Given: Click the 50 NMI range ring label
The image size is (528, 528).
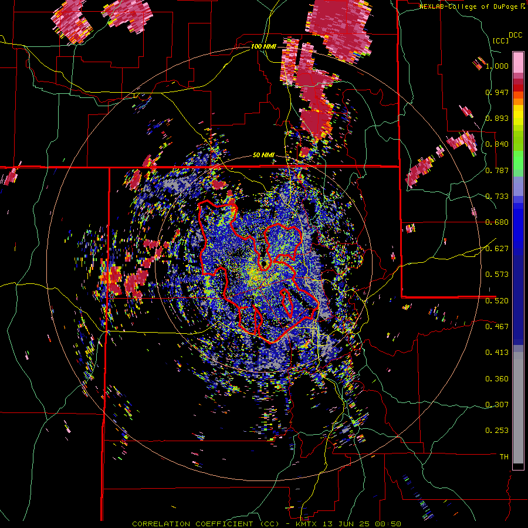Looking at the screenshot, I should (263, 155).
